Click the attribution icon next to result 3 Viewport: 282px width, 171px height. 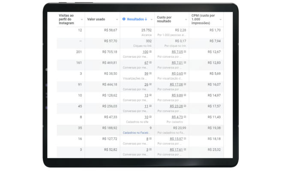pos(150,150)
